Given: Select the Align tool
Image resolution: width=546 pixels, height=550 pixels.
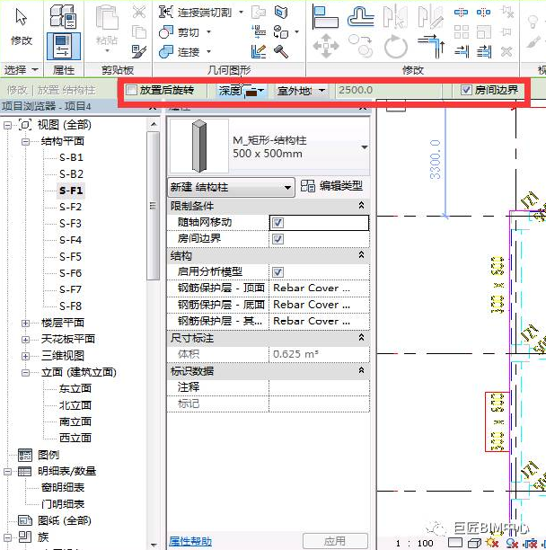Looking at the screenshot, I should tap(326, 16).
